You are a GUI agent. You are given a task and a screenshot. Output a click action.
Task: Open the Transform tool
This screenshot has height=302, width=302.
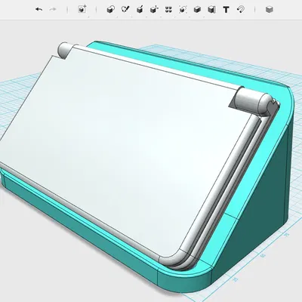(x=82, y=10)
